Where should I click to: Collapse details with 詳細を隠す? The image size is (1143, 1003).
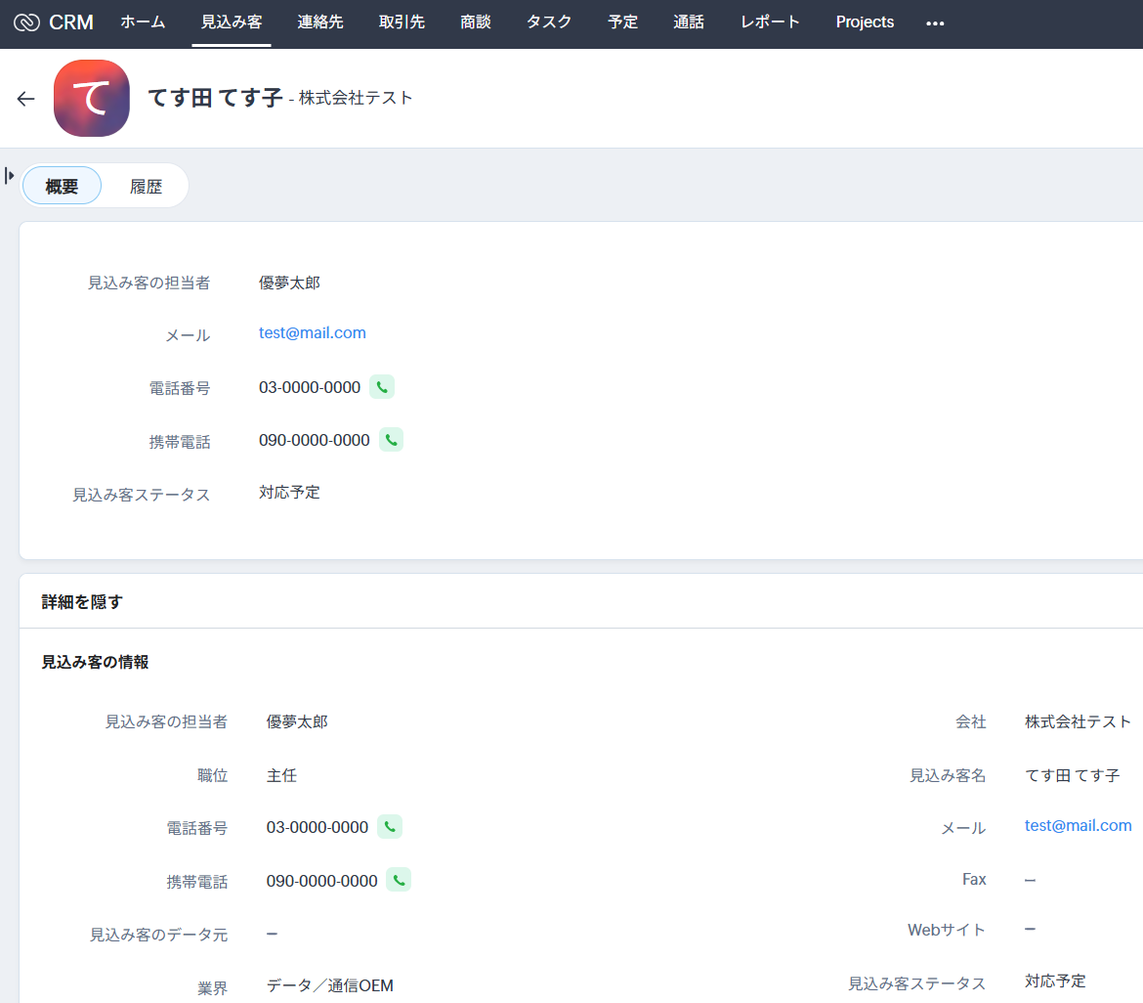point(82,602)
